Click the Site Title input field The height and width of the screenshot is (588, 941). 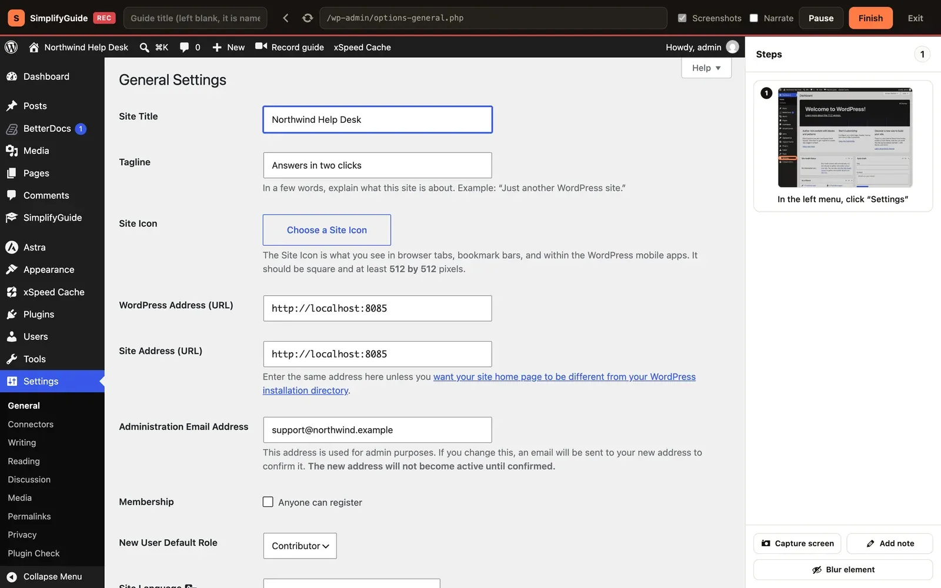pyautogui.click(x=378, y=119)
